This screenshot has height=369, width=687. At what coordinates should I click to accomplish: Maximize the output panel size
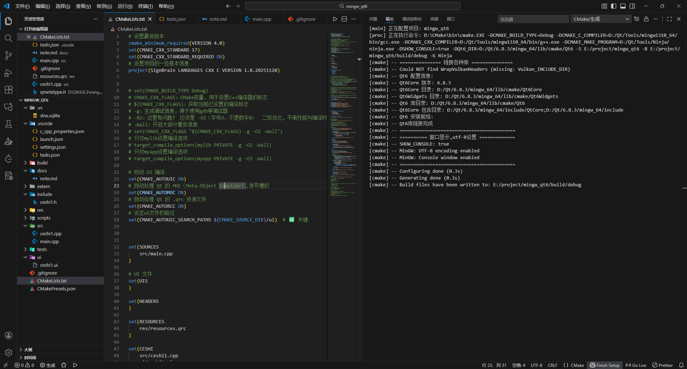(x=669, y=19)
